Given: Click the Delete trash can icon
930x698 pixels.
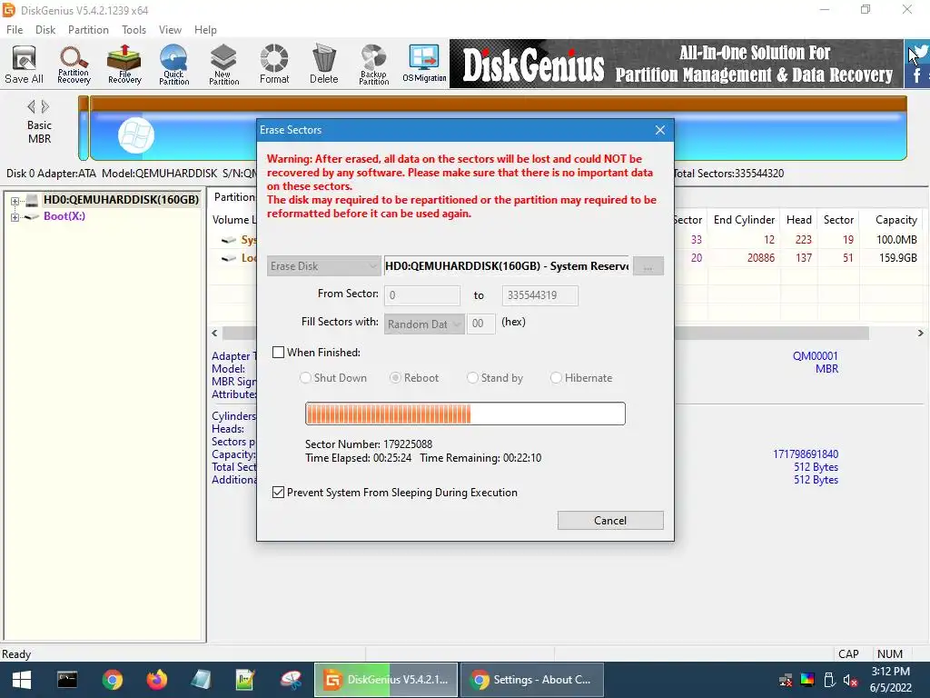Looking at the screenshot, I should click(324, 65).
